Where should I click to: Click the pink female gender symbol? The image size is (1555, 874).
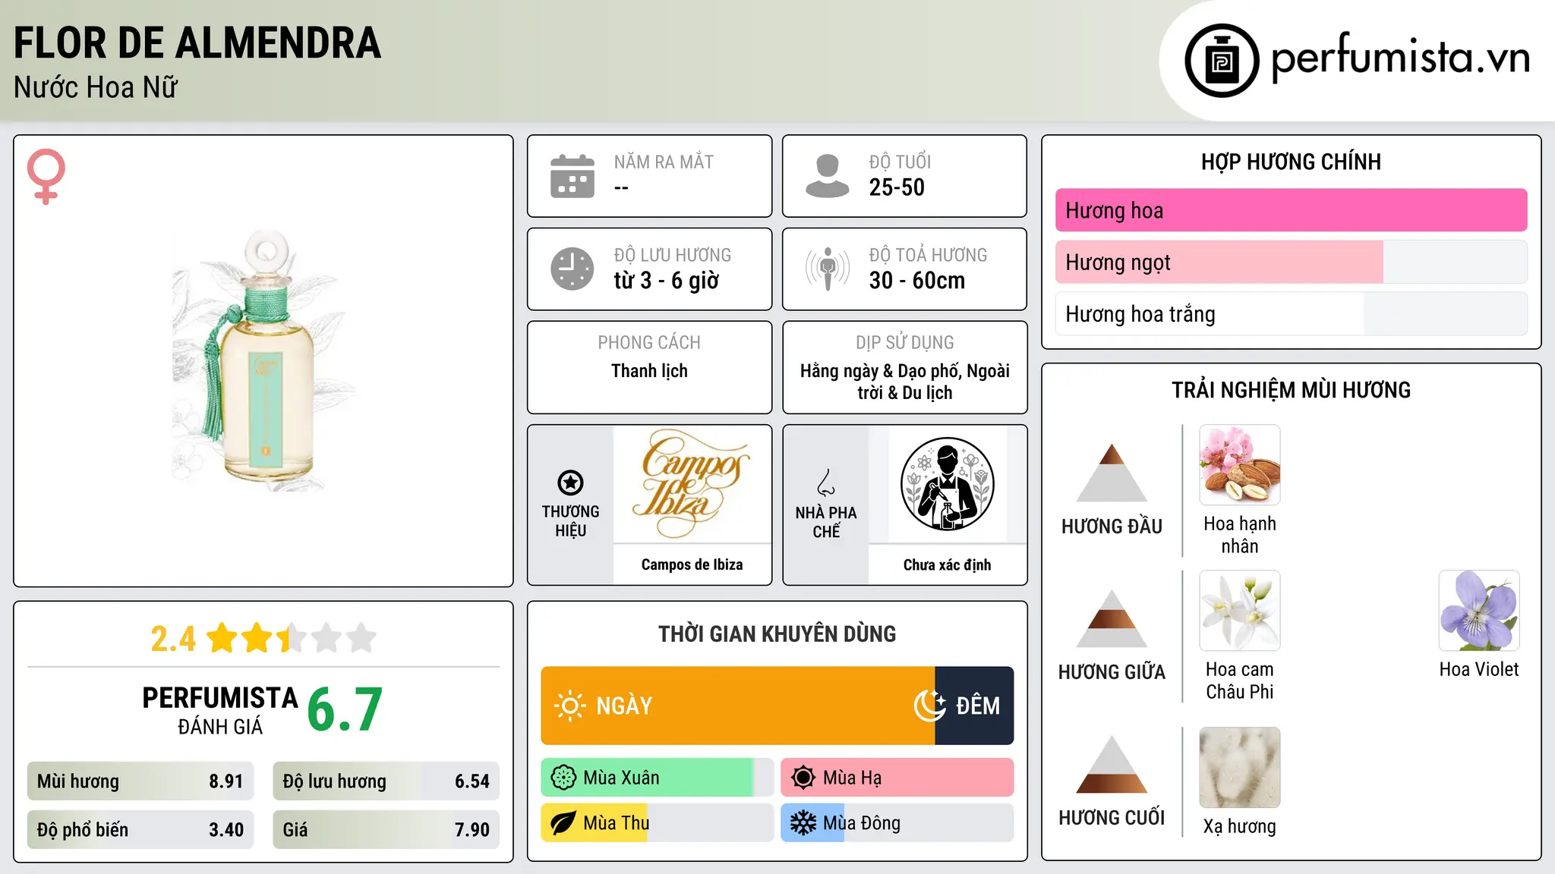[46, 176]
